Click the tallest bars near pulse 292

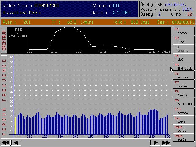(154, 122)
